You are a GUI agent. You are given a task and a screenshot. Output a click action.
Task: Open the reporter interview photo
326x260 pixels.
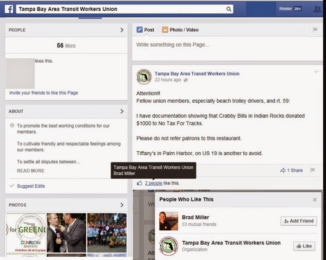coord(66,233)
